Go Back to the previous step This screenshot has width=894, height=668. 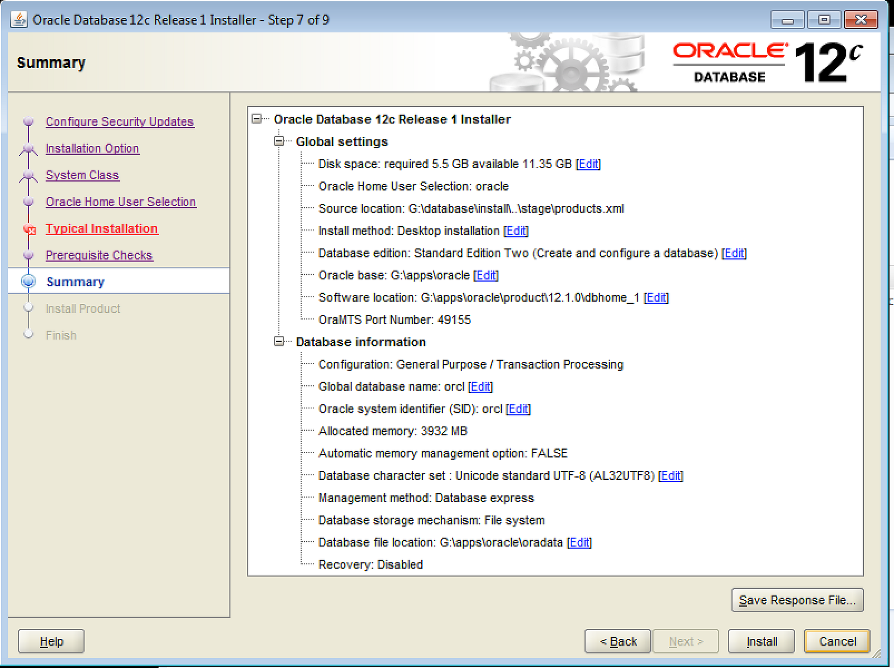[x=618, y=641]
